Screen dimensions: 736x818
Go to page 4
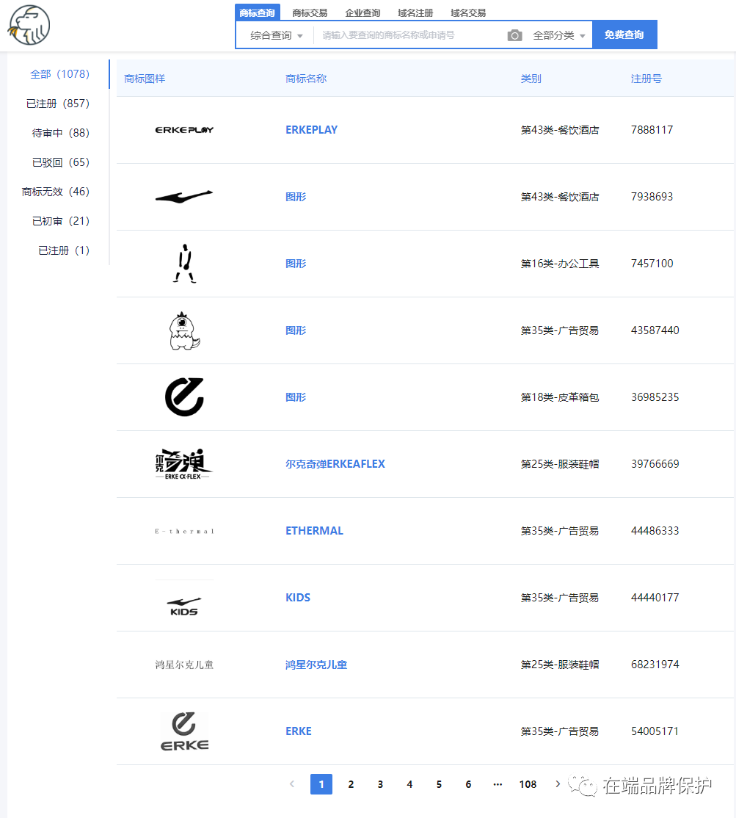tap(409, 784)
